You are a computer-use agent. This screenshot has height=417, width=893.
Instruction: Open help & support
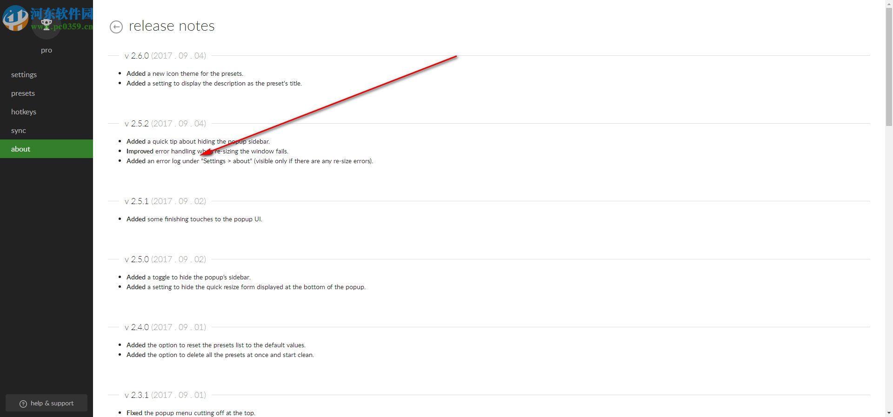[47, 403]
